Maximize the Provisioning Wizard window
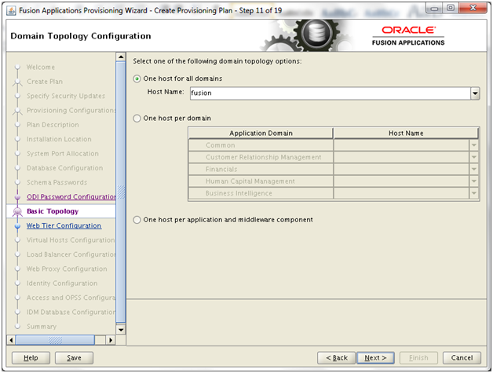 (x=451, y=8)
